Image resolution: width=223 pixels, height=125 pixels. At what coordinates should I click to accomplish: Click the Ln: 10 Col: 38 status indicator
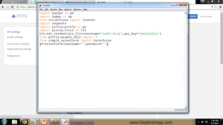pos(180,110)
